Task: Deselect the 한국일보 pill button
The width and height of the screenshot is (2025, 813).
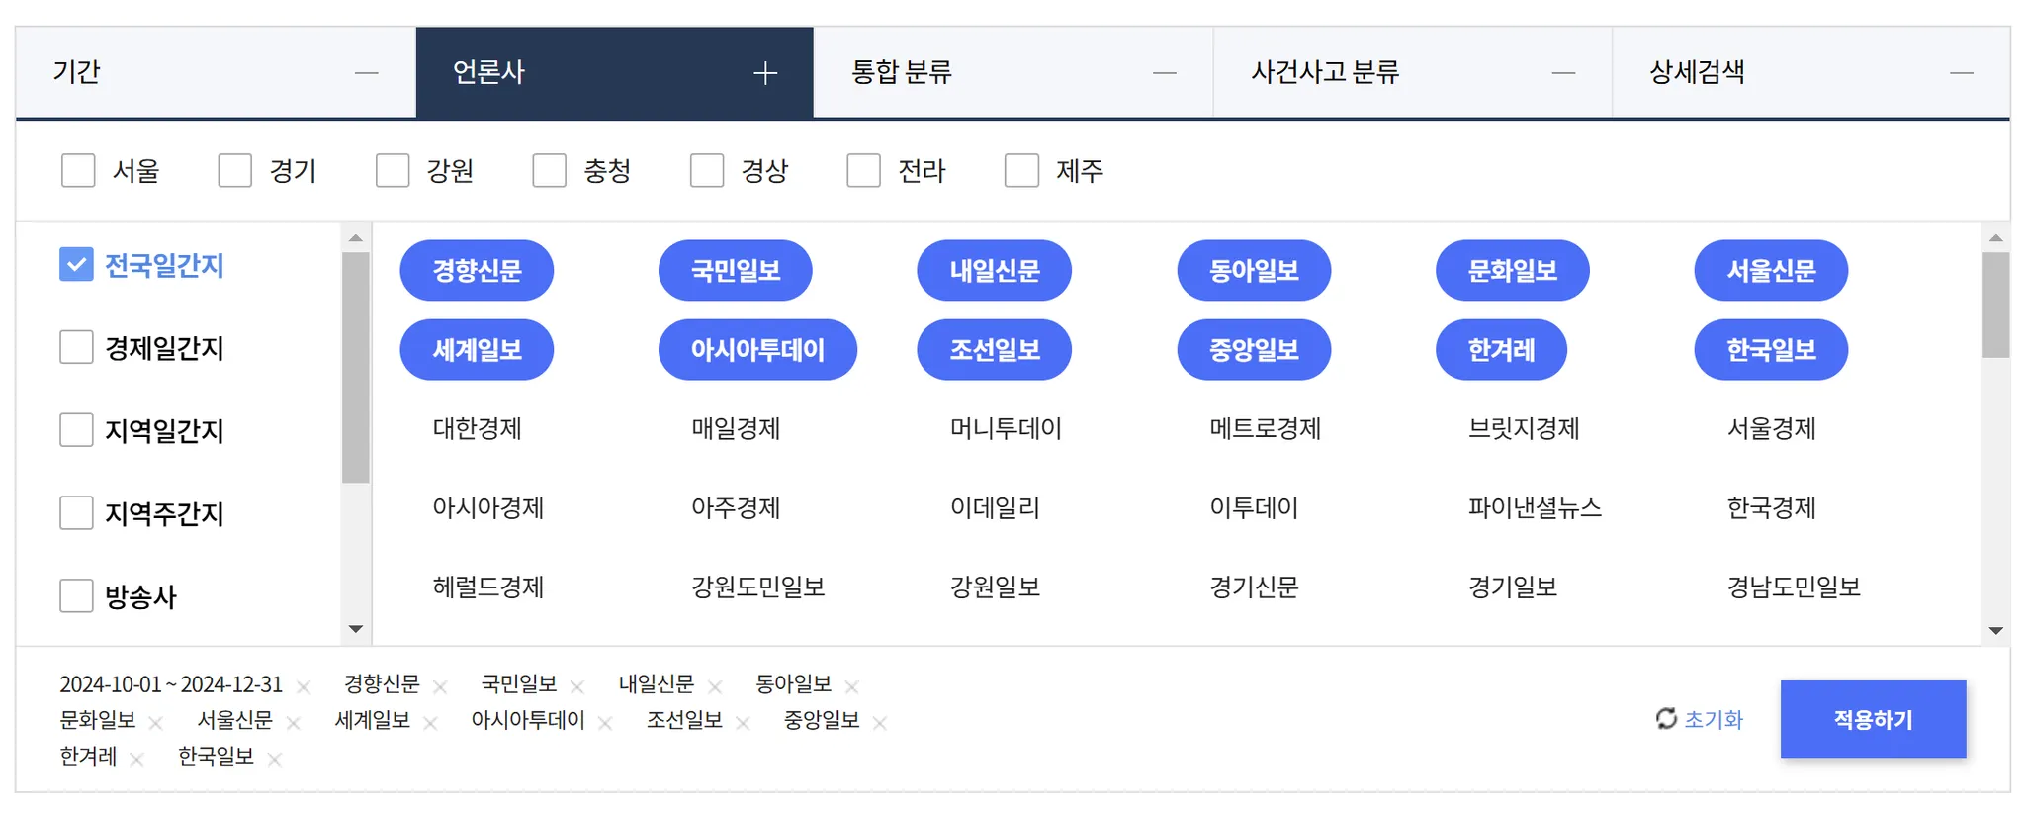Action: tap(1771, 349)
